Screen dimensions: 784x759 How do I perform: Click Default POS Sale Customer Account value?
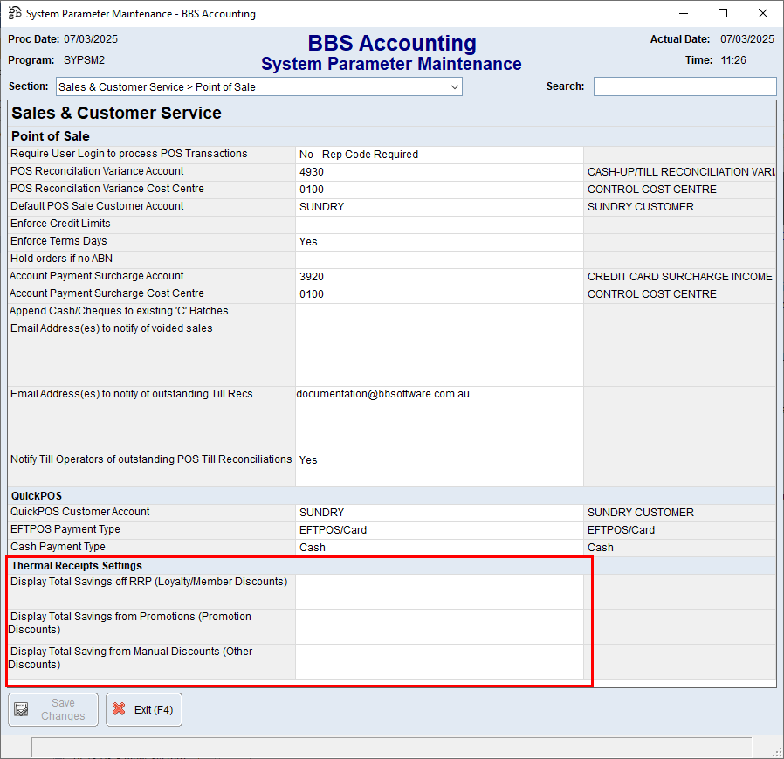point(438,207)
